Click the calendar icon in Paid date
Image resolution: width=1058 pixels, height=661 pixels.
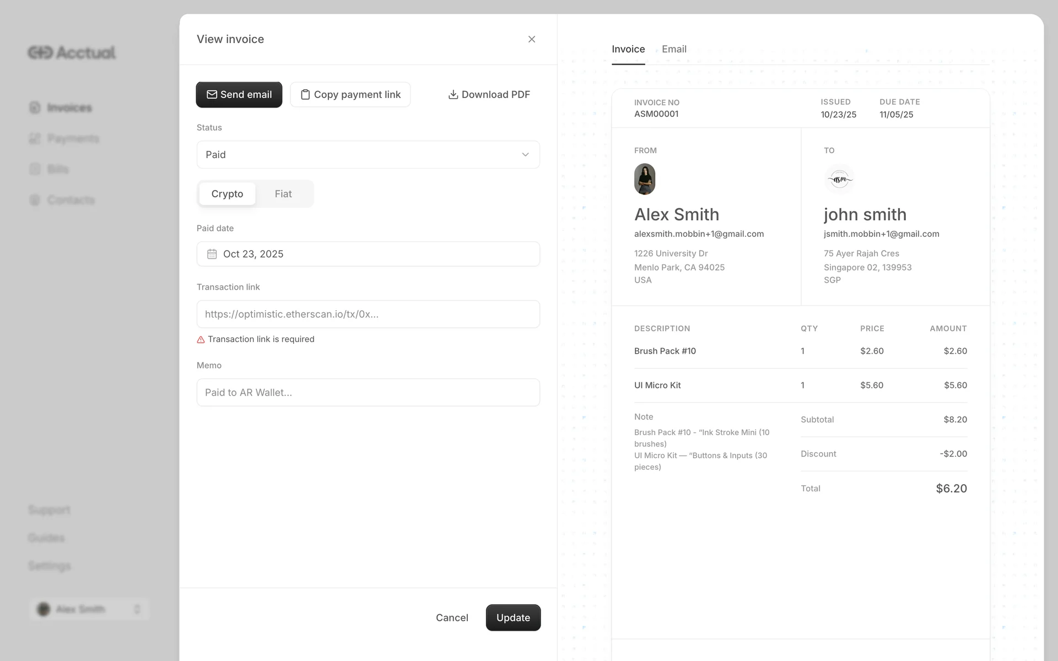pyautogui.click(x=212, y=254)
